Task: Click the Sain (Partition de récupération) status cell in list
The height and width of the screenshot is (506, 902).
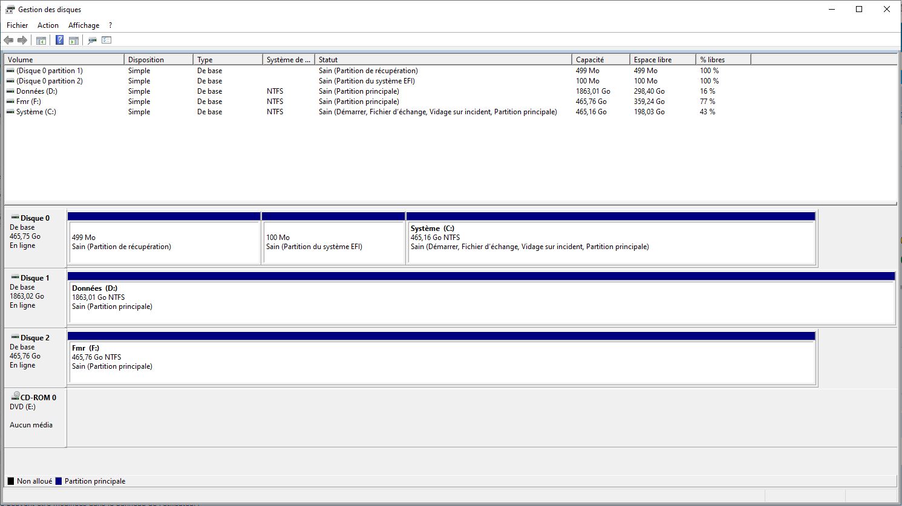Action: click(368, 71)
